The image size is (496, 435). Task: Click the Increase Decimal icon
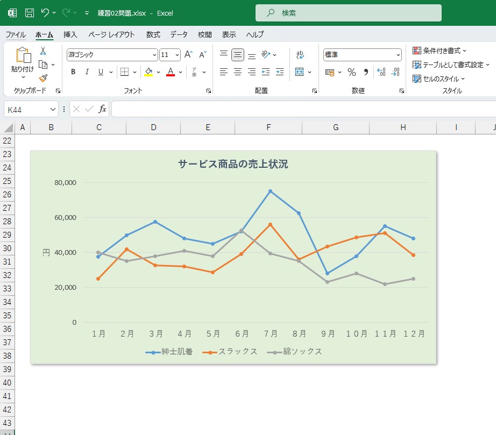pyautogui.click(x=381, y=72)
